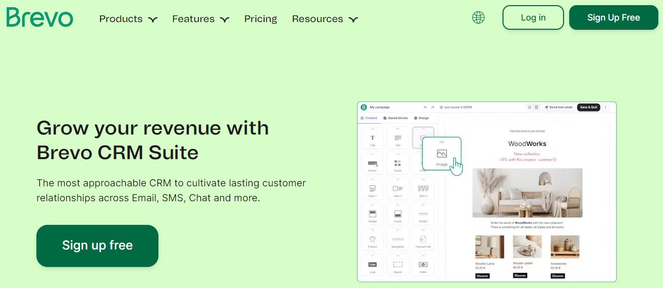The height and width of the screenshot is (288, 663).
Task: Select the Footer block icon
Action: click(398, 214)
